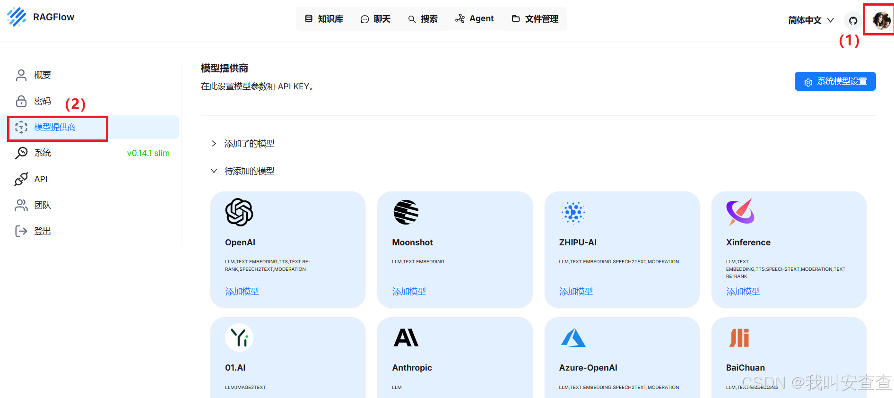Open the 简体中文 language dropdown
Screen dimensions: 894x398
click(x=811, y=20)
